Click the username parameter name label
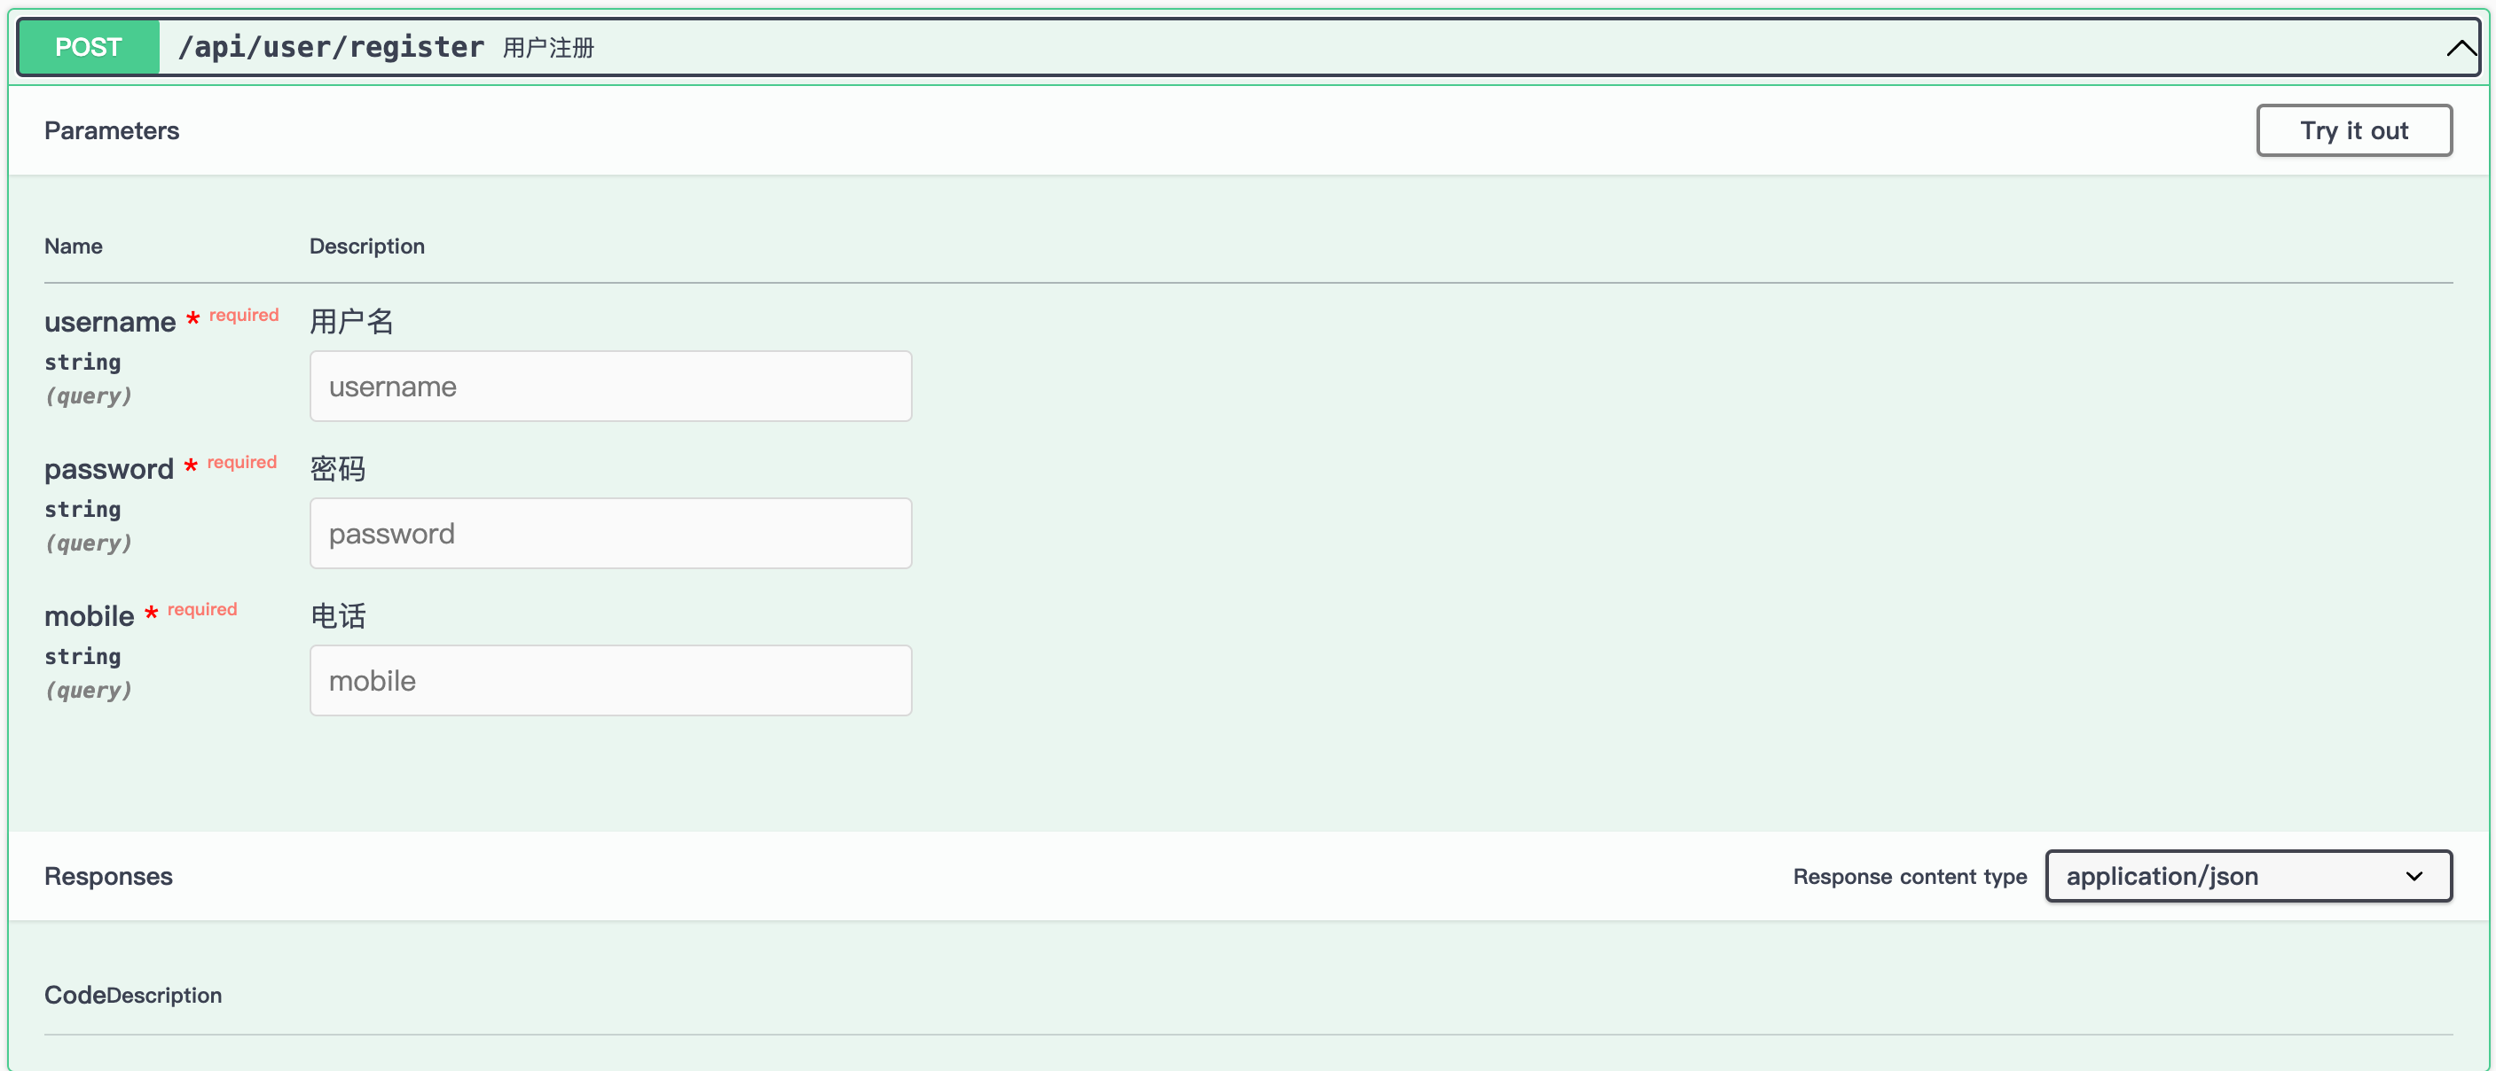Image resolution: width=2496 pixels, height=1071 pixels. 109,322
